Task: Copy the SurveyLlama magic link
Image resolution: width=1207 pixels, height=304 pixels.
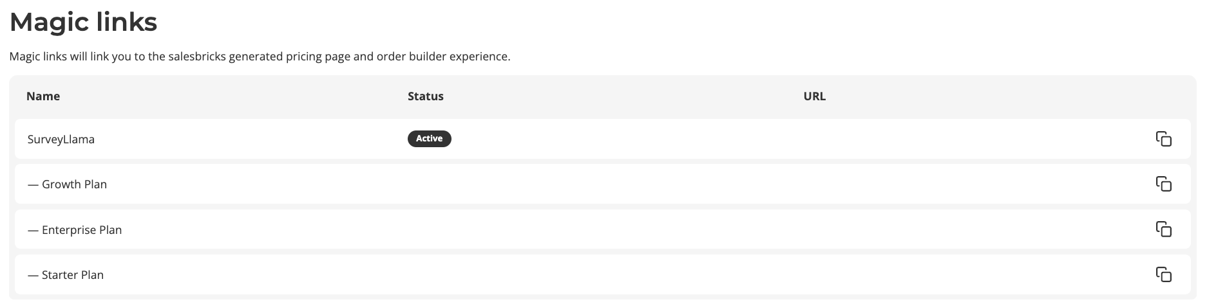Action: tap(1163, 139)
